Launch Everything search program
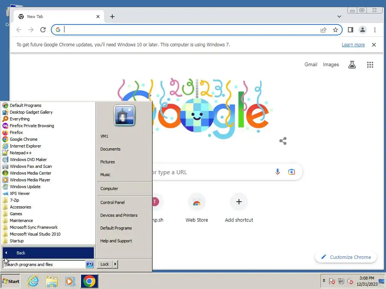The width and height of the screenshot is (386, 289). point(20,119)
